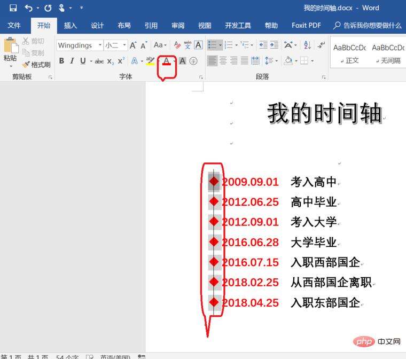
Task: Open the Customize Quick Access Toolbar arrow
Action: 81,8
